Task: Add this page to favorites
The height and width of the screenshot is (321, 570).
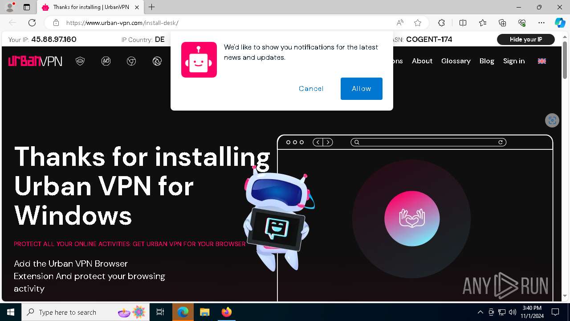Action: coord(418,23)
